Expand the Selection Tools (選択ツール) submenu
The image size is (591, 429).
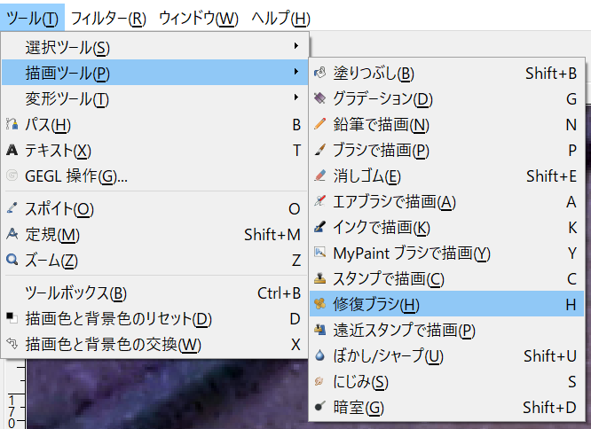coord(295,46)
